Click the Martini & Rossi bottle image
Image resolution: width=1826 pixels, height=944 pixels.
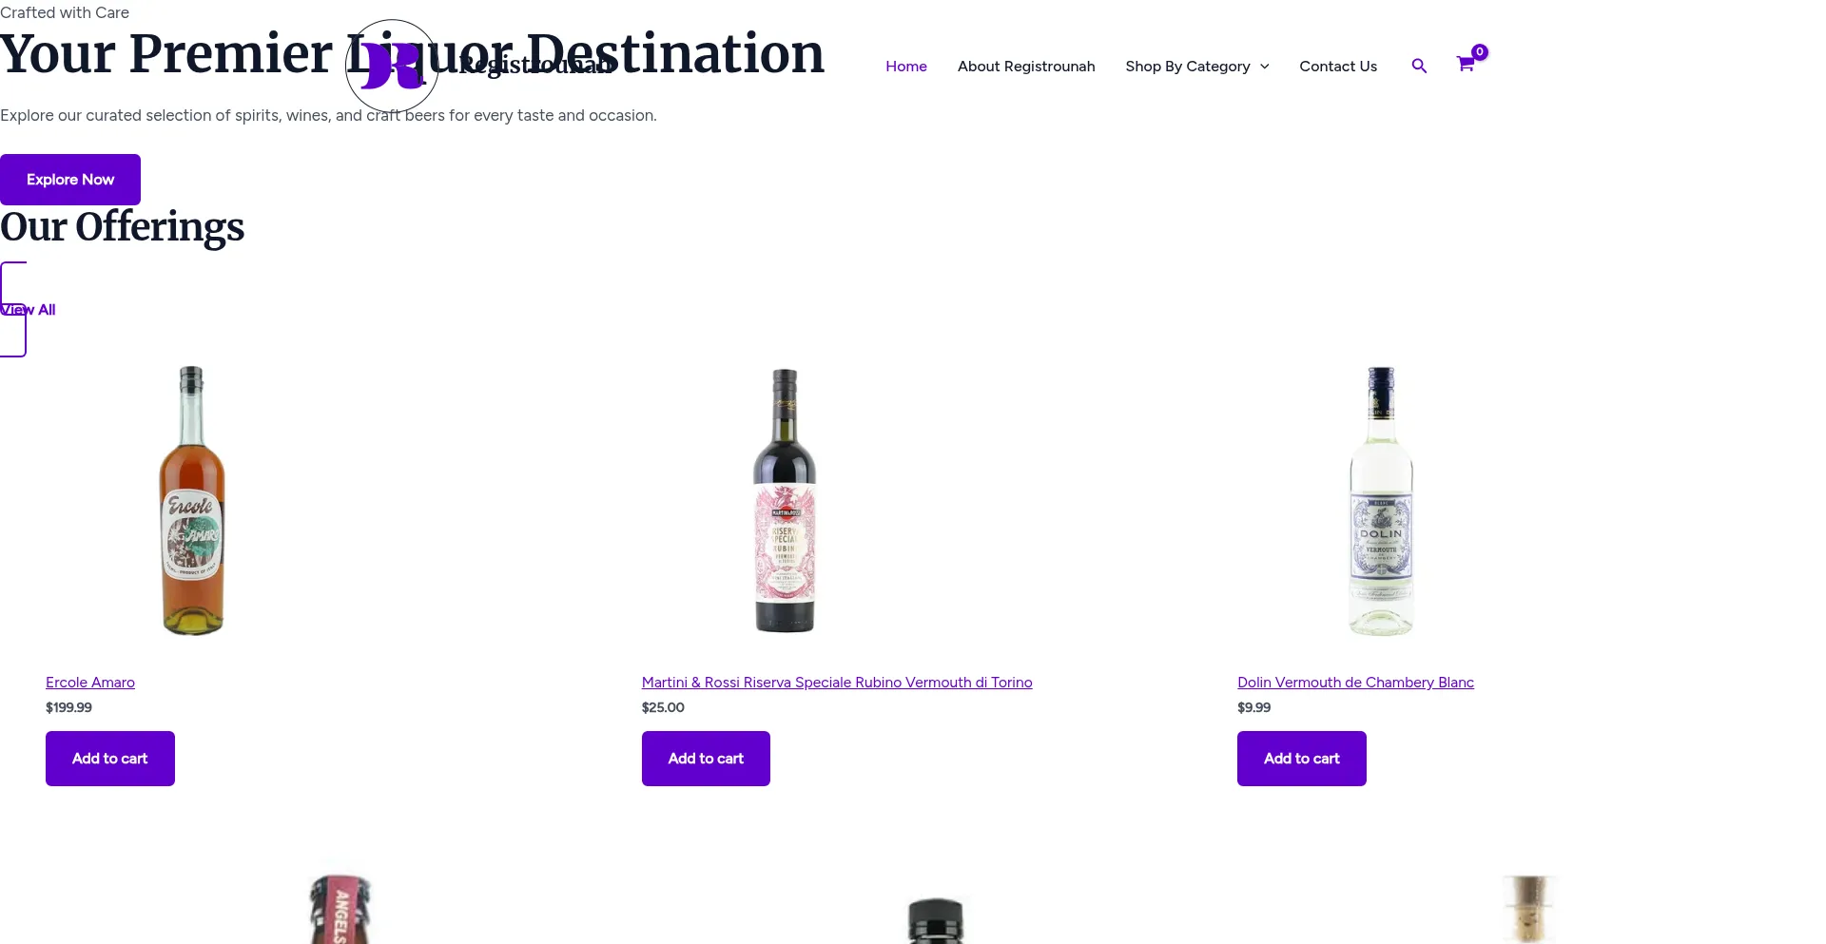pyautogui.click(x=785, y=500)
